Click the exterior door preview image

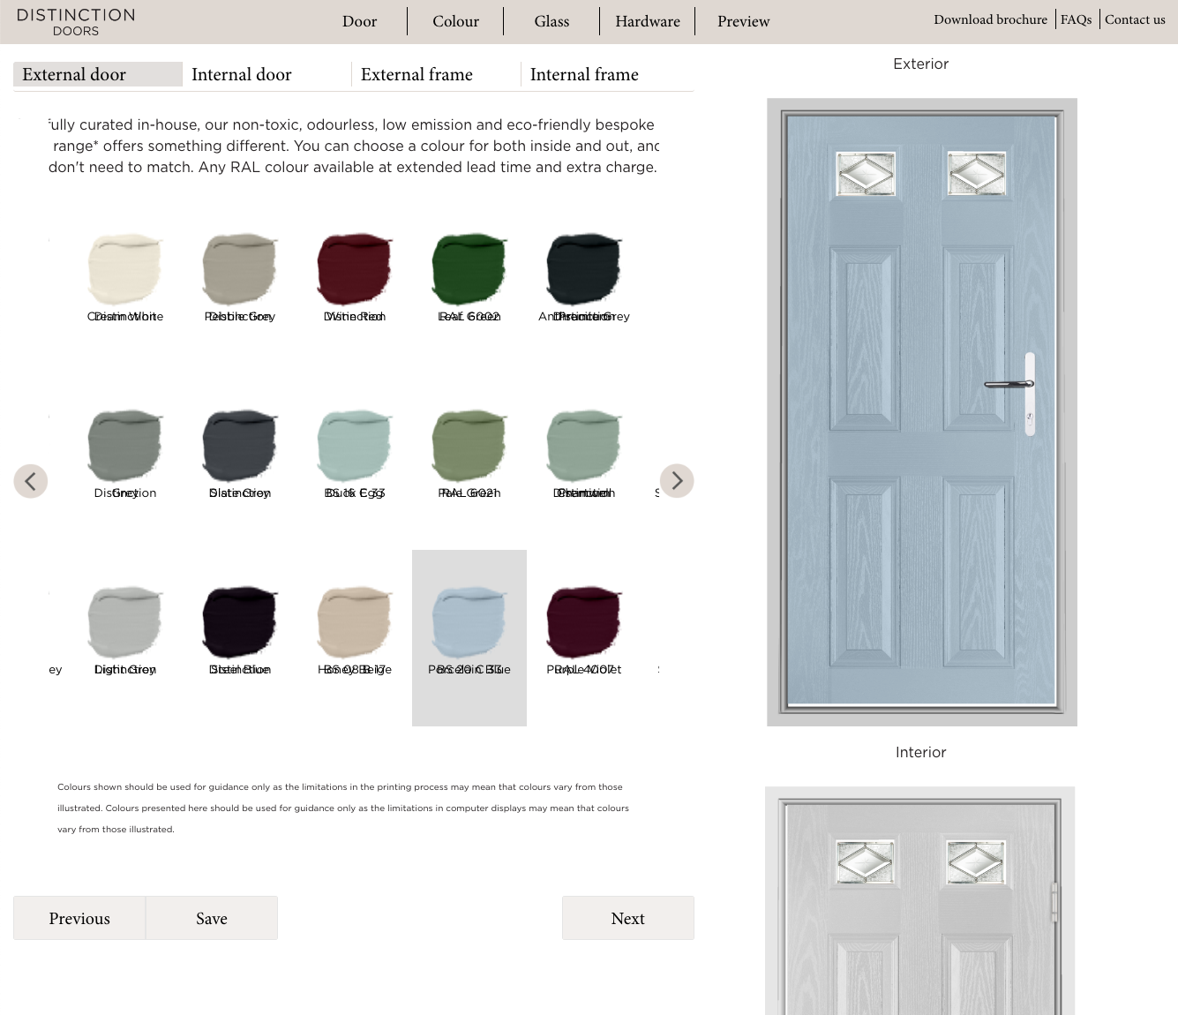pos(922,412)
